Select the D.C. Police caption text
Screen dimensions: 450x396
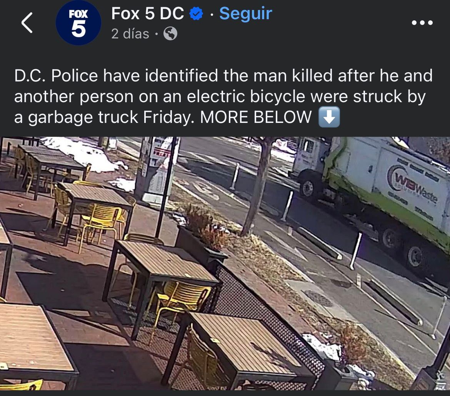click(x=223, y=96)
